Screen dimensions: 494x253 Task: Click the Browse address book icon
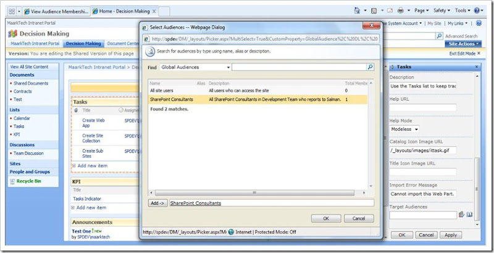pos(469,215)
